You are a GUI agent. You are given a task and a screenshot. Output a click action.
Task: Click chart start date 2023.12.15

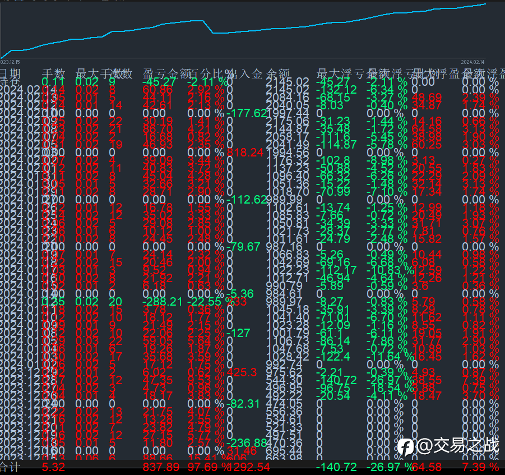pyautogui.click(x=10, y=62)
